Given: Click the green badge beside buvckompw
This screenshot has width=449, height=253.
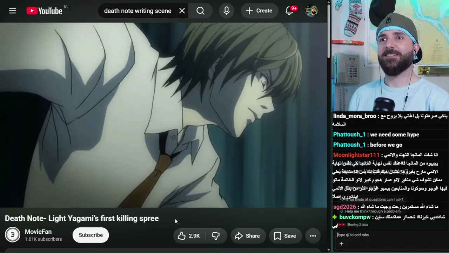Looking at the screenshot, I should [335, 217].
